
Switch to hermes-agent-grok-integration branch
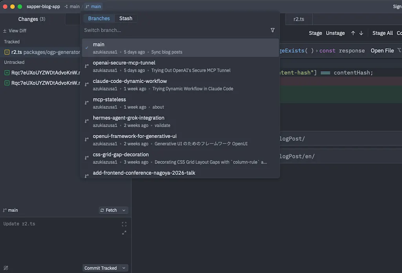[181, 121]
